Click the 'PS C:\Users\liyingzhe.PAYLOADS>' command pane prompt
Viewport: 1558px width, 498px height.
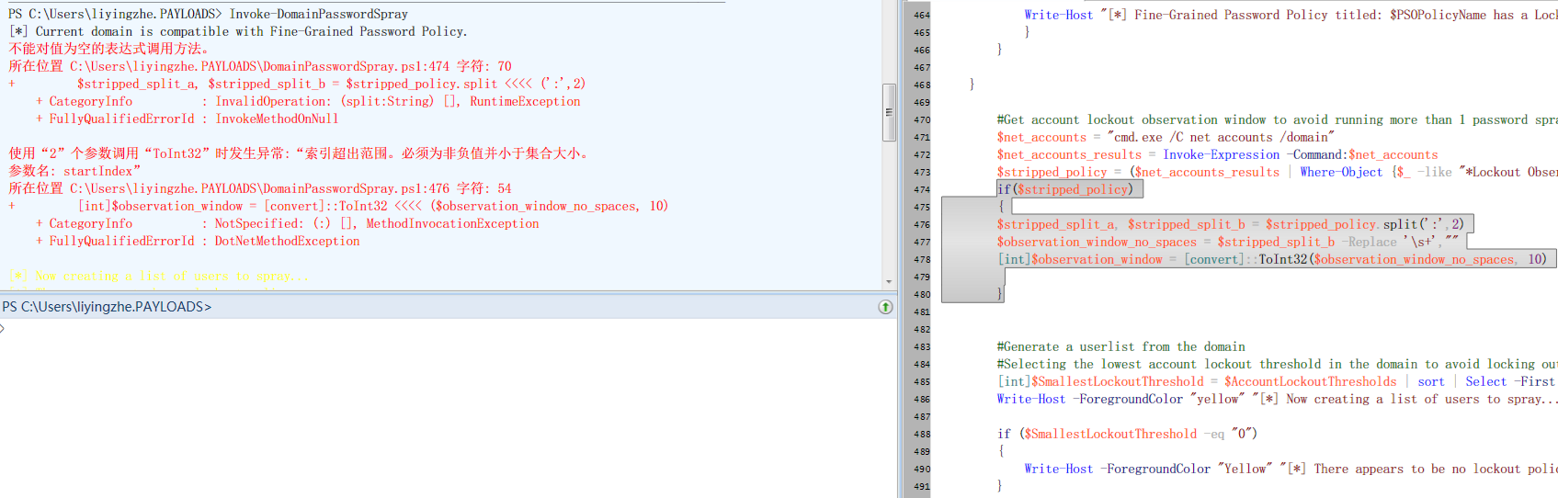click(107, 307)
